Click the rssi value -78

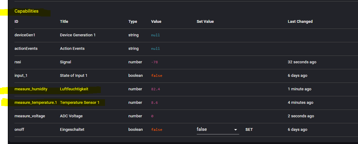click(x=154, y=62)
